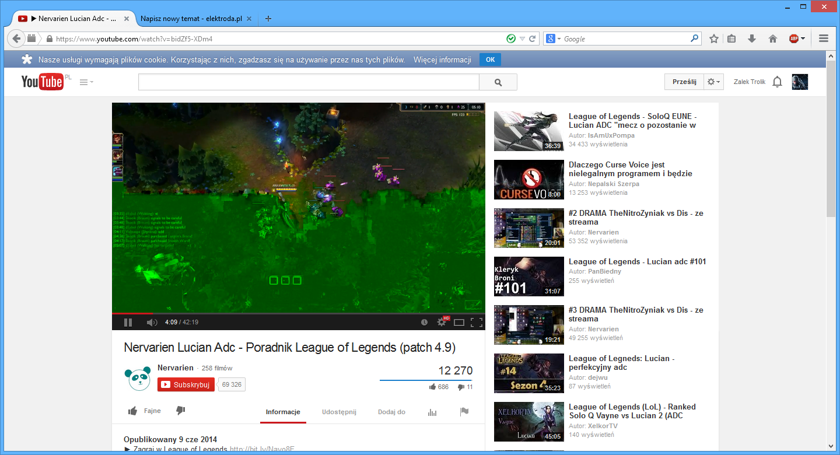Open the Watch Later clock icon in player
Image resolution: width=840 pixels, height=455 pixels.
point(424,322)
